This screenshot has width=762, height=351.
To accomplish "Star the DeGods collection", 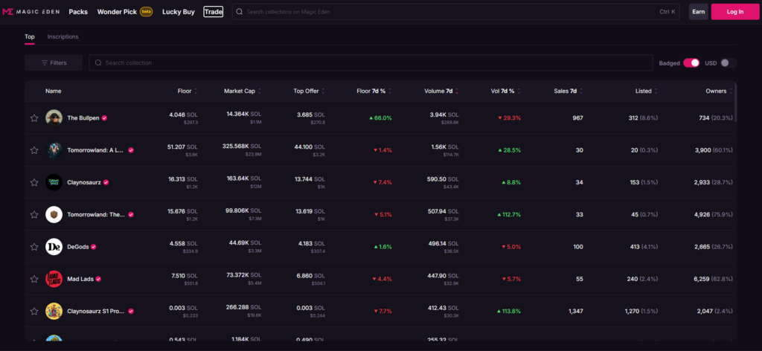I will (34, 247).
